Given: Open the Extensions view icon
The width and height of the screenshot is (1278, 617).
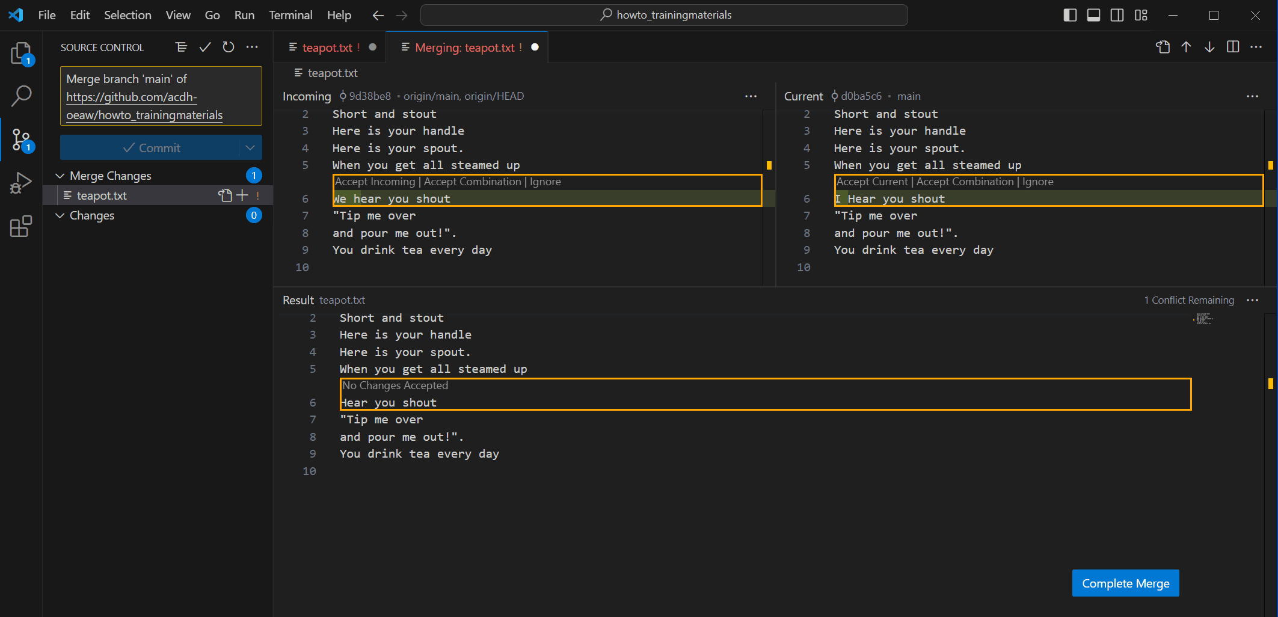Looking at the screenshot, I should tap(21, 227).
